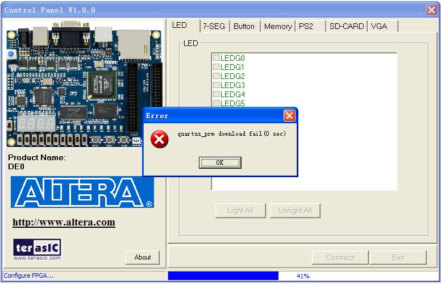Switch to the SD-CARD tab
The image size is (441, 284).
[x=347, y=27]
